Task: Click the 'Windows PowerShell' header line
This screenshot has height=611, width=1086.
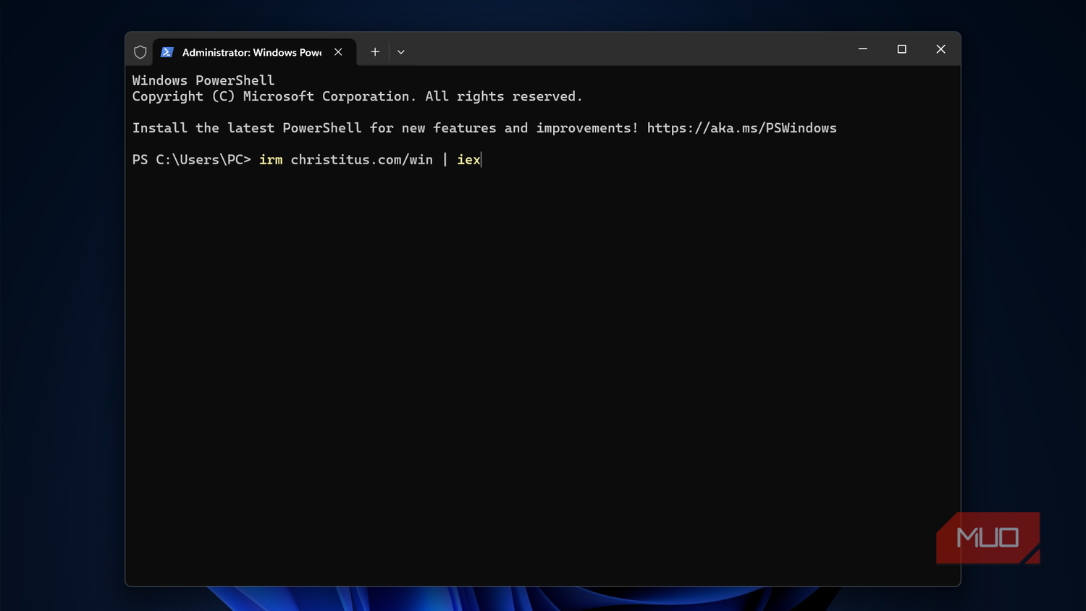Action: click(203, 80)
